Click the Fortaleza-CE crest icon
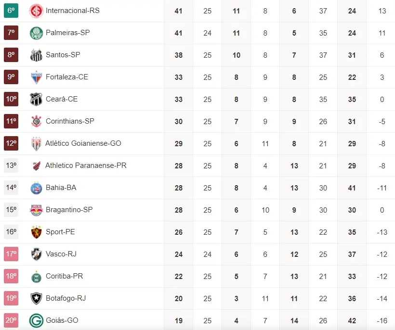Screen dimensions: 395x330 point(36,77)
